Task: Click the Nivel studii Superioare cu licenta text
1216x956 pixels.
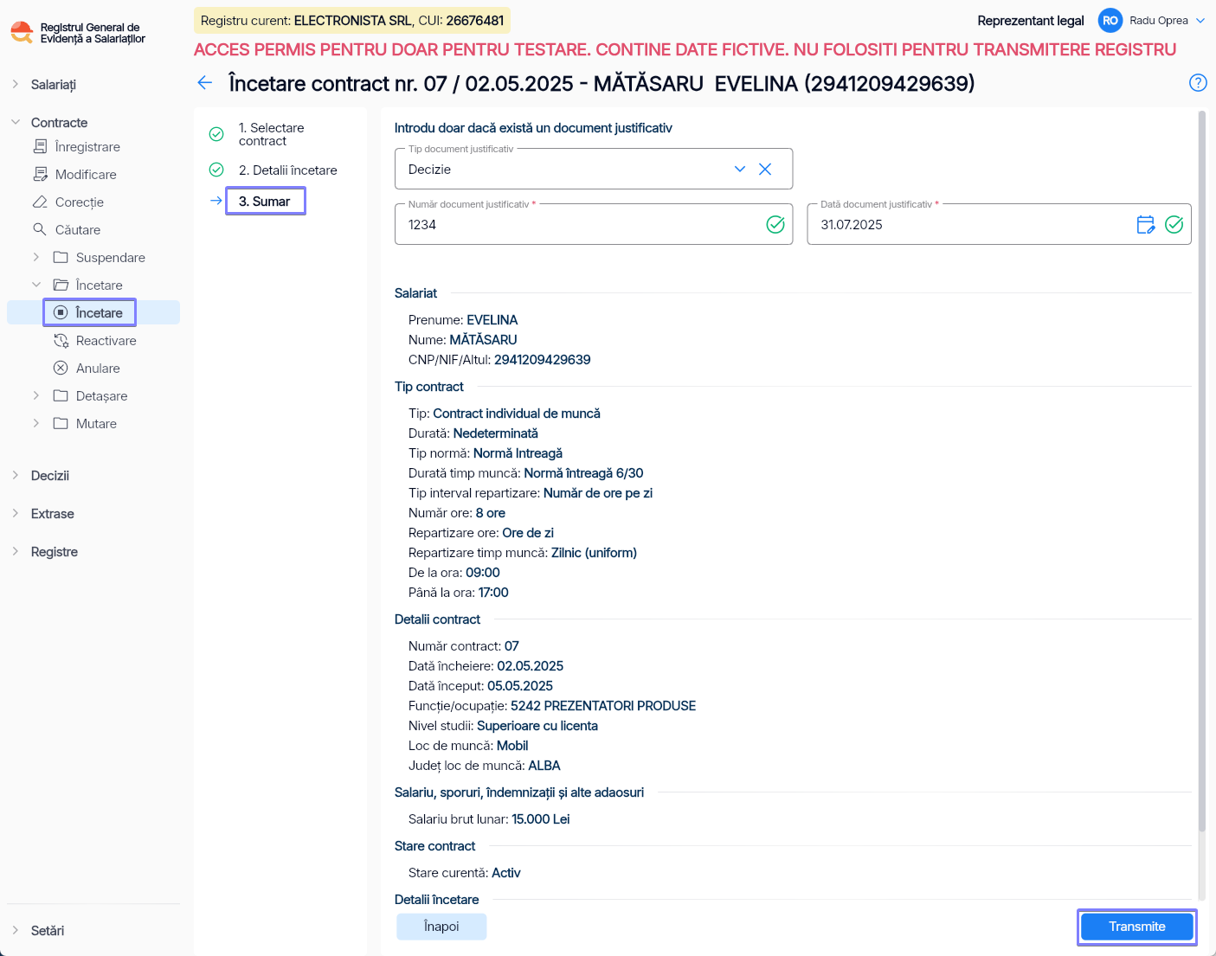Action: click(x=503, y=726)
